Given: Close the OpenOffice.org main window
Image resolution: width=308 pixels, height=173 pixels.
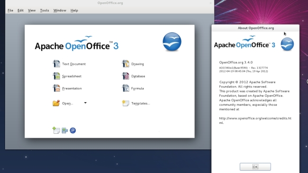Looking at the screenshot, I should pyautogui.click(x=210, y=3).
